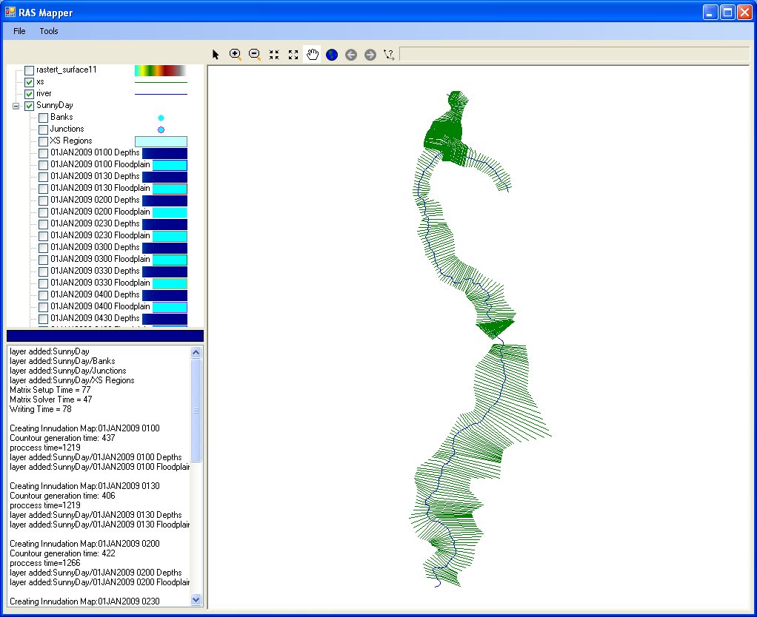
Task: Select the 01JAN2009 0400 Depths label
Action: (95, 294)
